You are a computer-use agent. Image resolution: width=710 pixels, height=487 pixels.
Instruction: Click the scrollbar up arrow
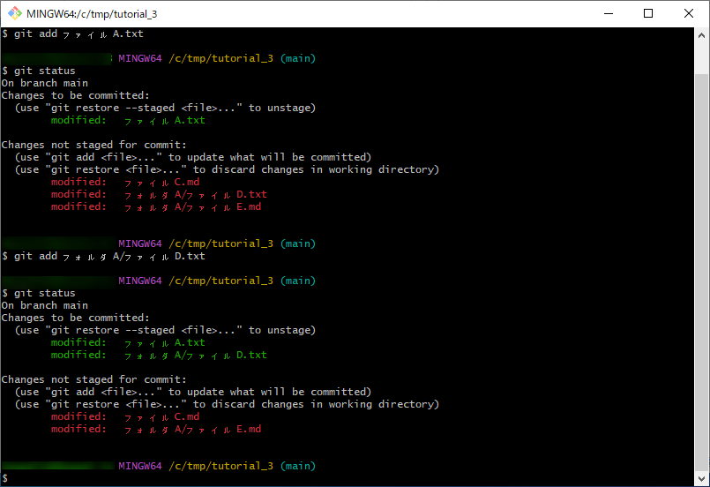701,35
